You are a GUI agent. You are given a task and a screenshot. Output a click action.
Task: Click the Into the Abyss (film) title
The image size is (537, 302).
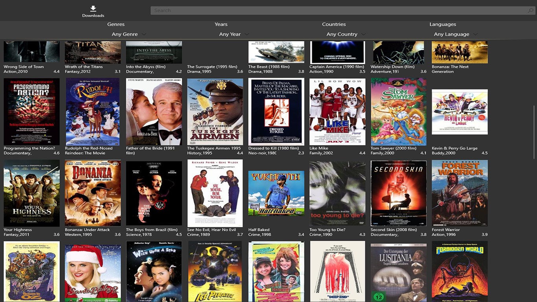tap(145, 67)
